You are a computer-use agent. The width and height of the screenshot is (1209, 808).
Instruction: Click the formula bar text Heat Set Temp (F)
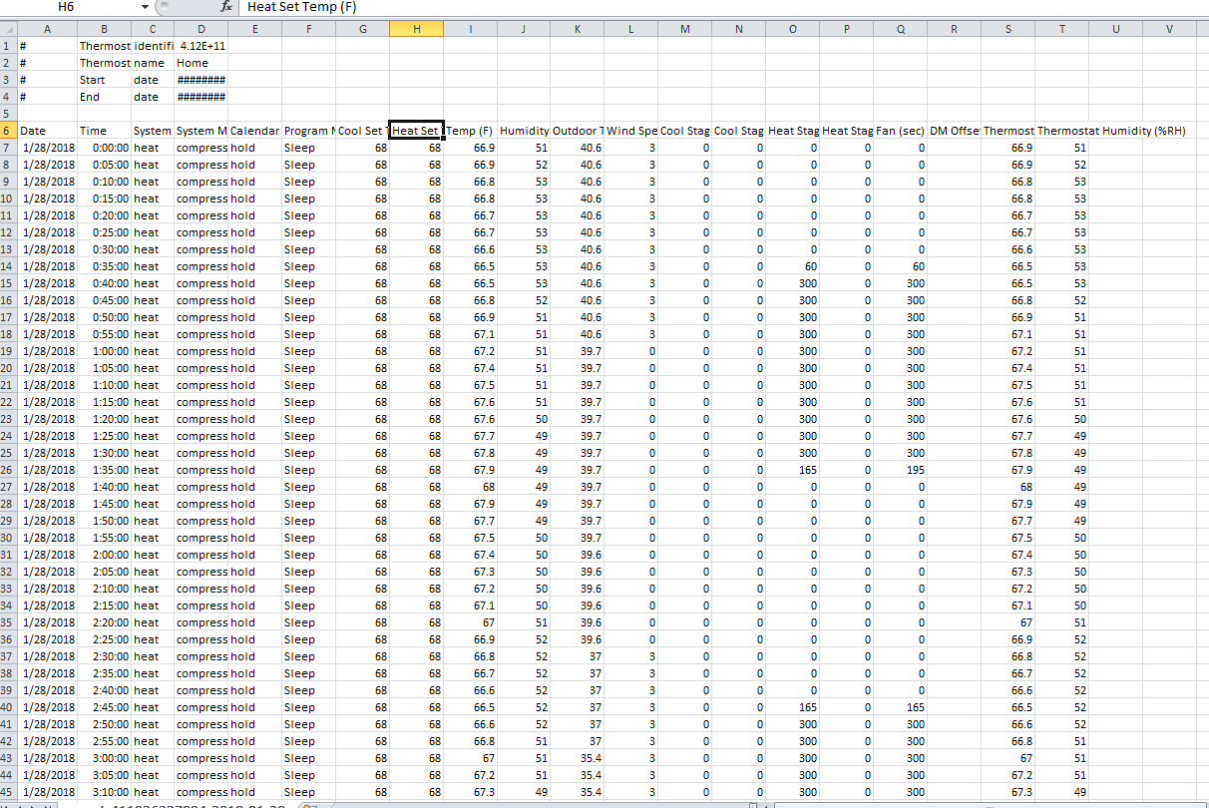point(301,7)
